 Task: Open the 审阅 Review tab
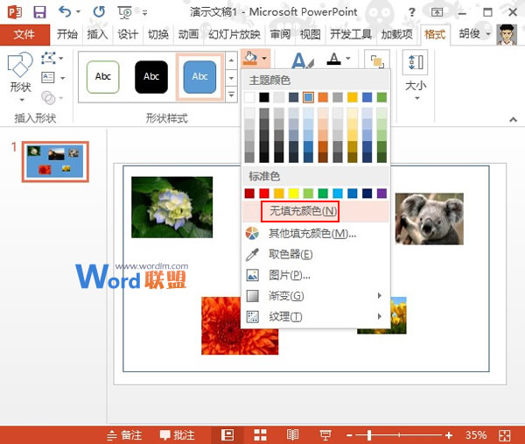pyautogui.click(x=280, y=34)
